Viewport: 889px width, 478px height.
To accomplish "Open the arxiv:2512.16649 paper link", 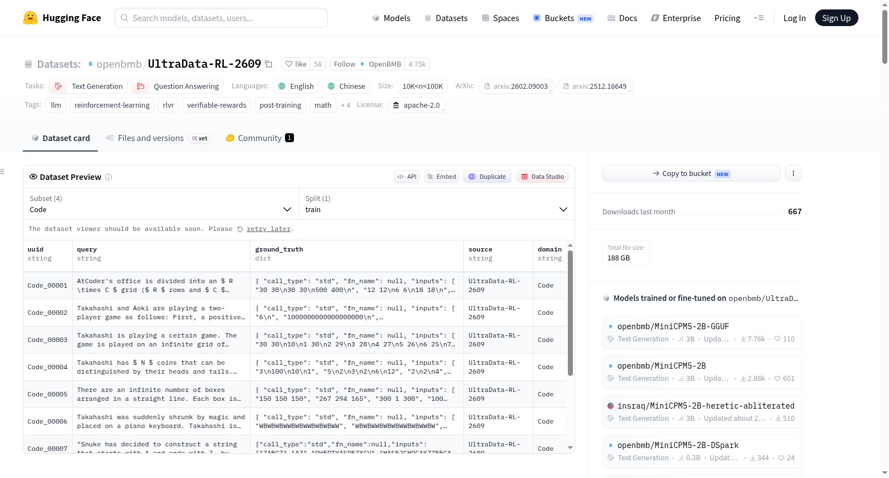I will coord(595,86).
